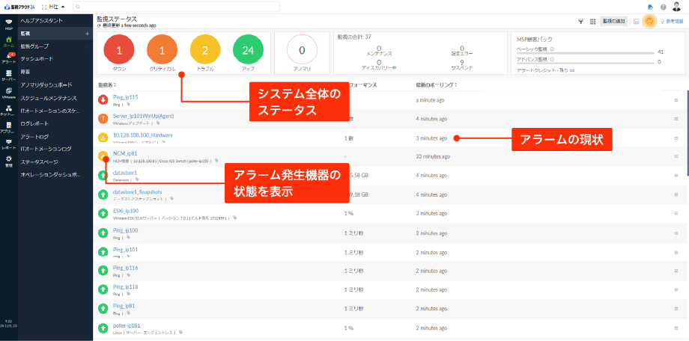Open the アプリ (applications) sidebar icon
Viewport: 689px width, 341px height.
click(8, 126)
